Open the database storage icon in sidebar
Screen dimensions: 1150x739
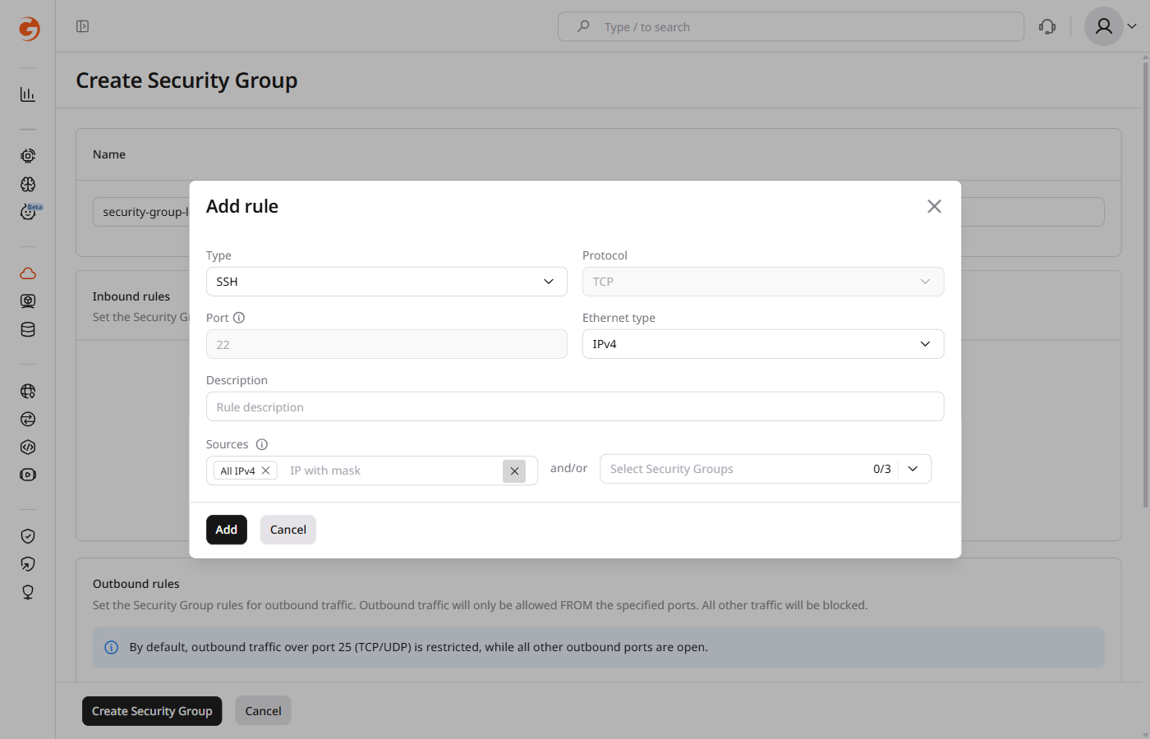pos(28,330)
